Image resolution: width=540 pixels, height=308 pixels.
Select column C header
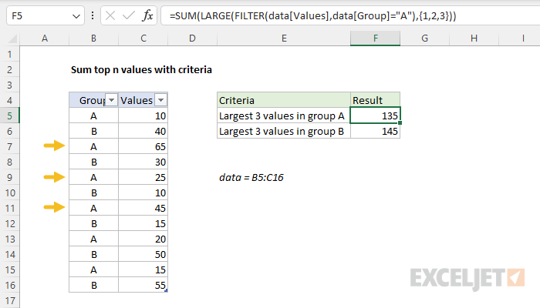(x=143, y=38)
